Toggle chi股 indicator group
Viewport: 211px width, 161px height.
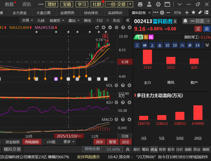[x=51, y=142]
